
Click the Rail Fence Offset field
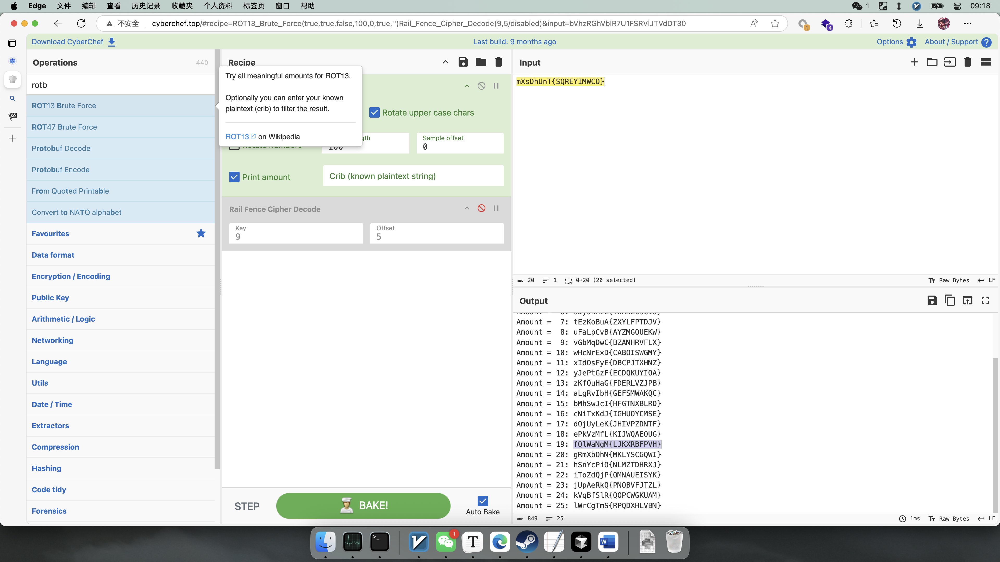[437, 233]
